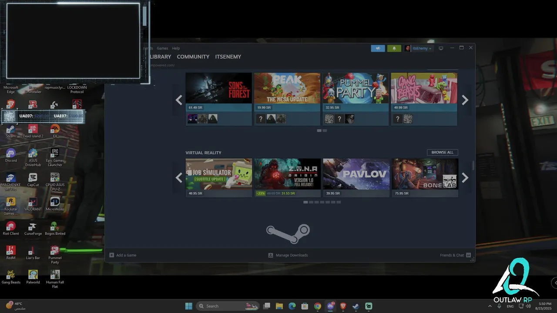Screen dimensions: 557x313
Task: Switch to the LIBRARY tab
Action: point(160,57)
